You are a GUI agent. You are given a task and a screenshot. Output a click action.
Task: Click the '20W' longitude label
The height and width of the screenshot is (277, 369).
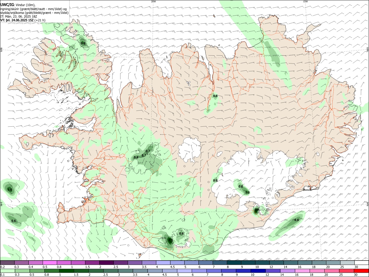(x=153, y=1)
